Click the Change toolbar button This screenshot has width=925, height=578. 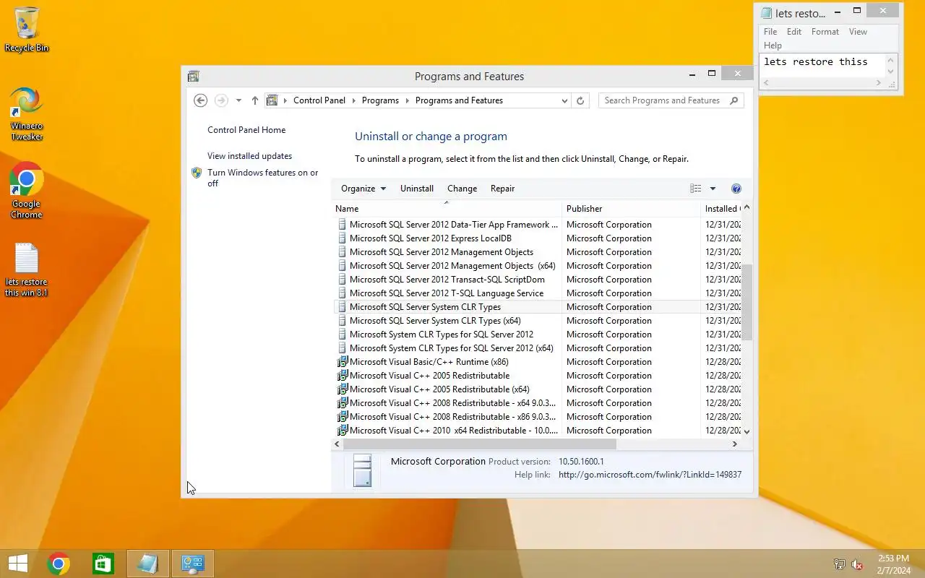(x=462, y=189)
